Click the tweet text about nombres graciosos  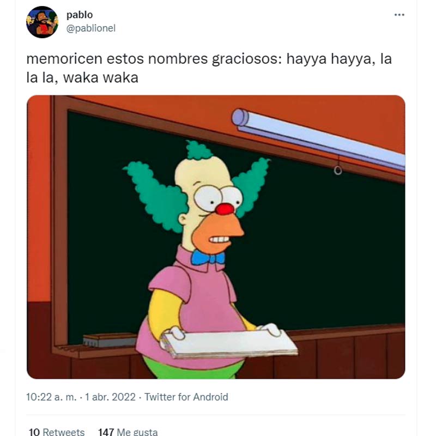point(209,68)
